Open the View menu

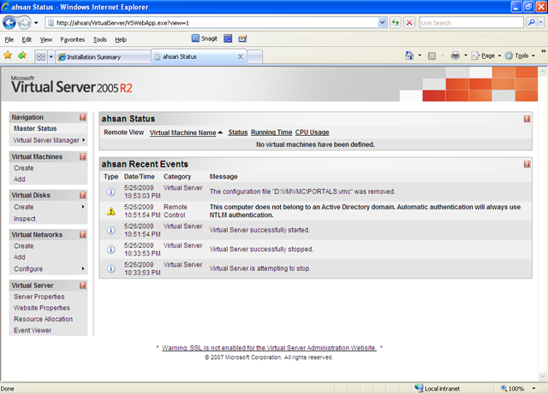(45, 39)
